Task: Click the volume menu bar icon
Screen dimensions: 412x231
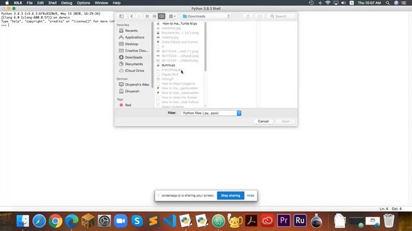Action: coord(343,3)
